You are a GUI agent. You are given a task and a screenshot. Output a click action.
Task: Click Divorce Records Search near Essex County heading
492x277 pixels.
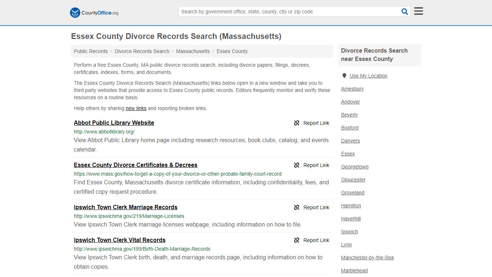point(375,55)
